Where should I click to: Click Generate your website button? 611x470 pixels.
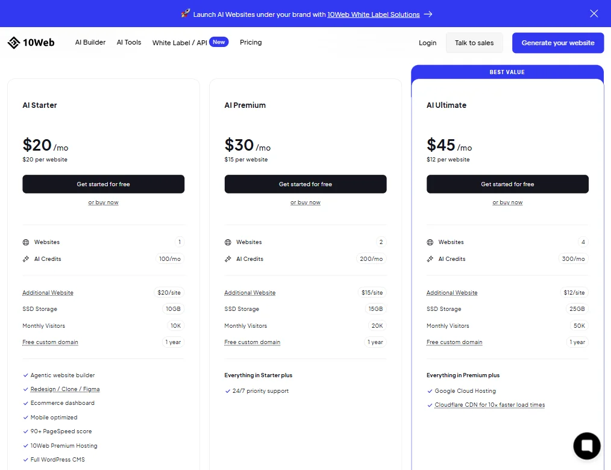(557, 43)
